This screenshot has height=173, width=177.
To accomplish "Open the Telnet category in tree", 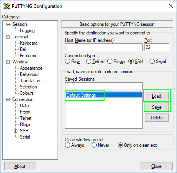I will pyautogui.click(x=26, y=118).
